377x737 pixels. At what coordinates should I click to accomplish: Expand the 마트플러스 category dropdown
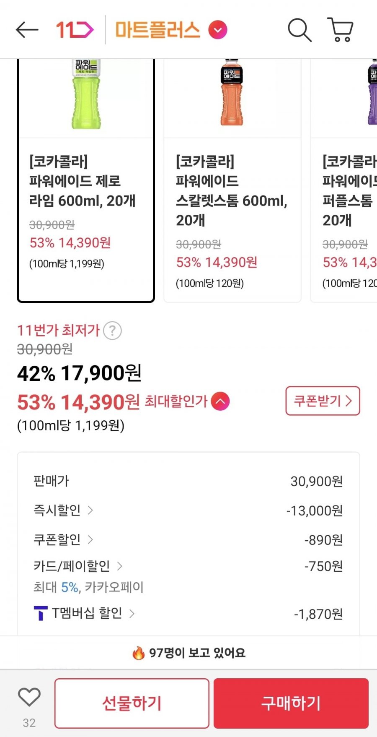(218, 30)
